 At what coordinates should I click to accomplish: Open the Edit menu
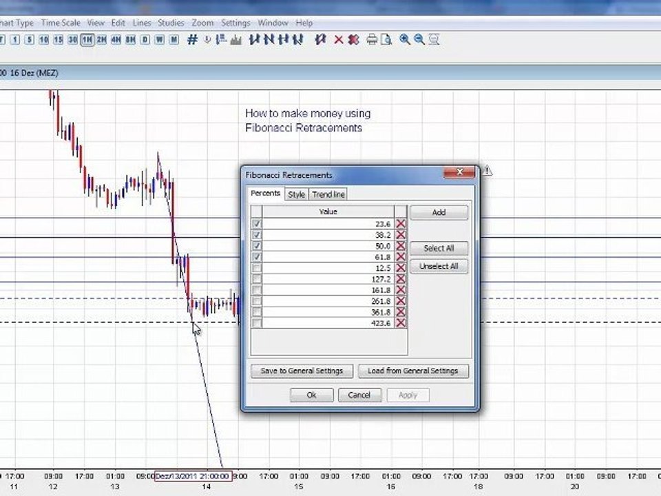pyautogui.click(x=118, y=23)
